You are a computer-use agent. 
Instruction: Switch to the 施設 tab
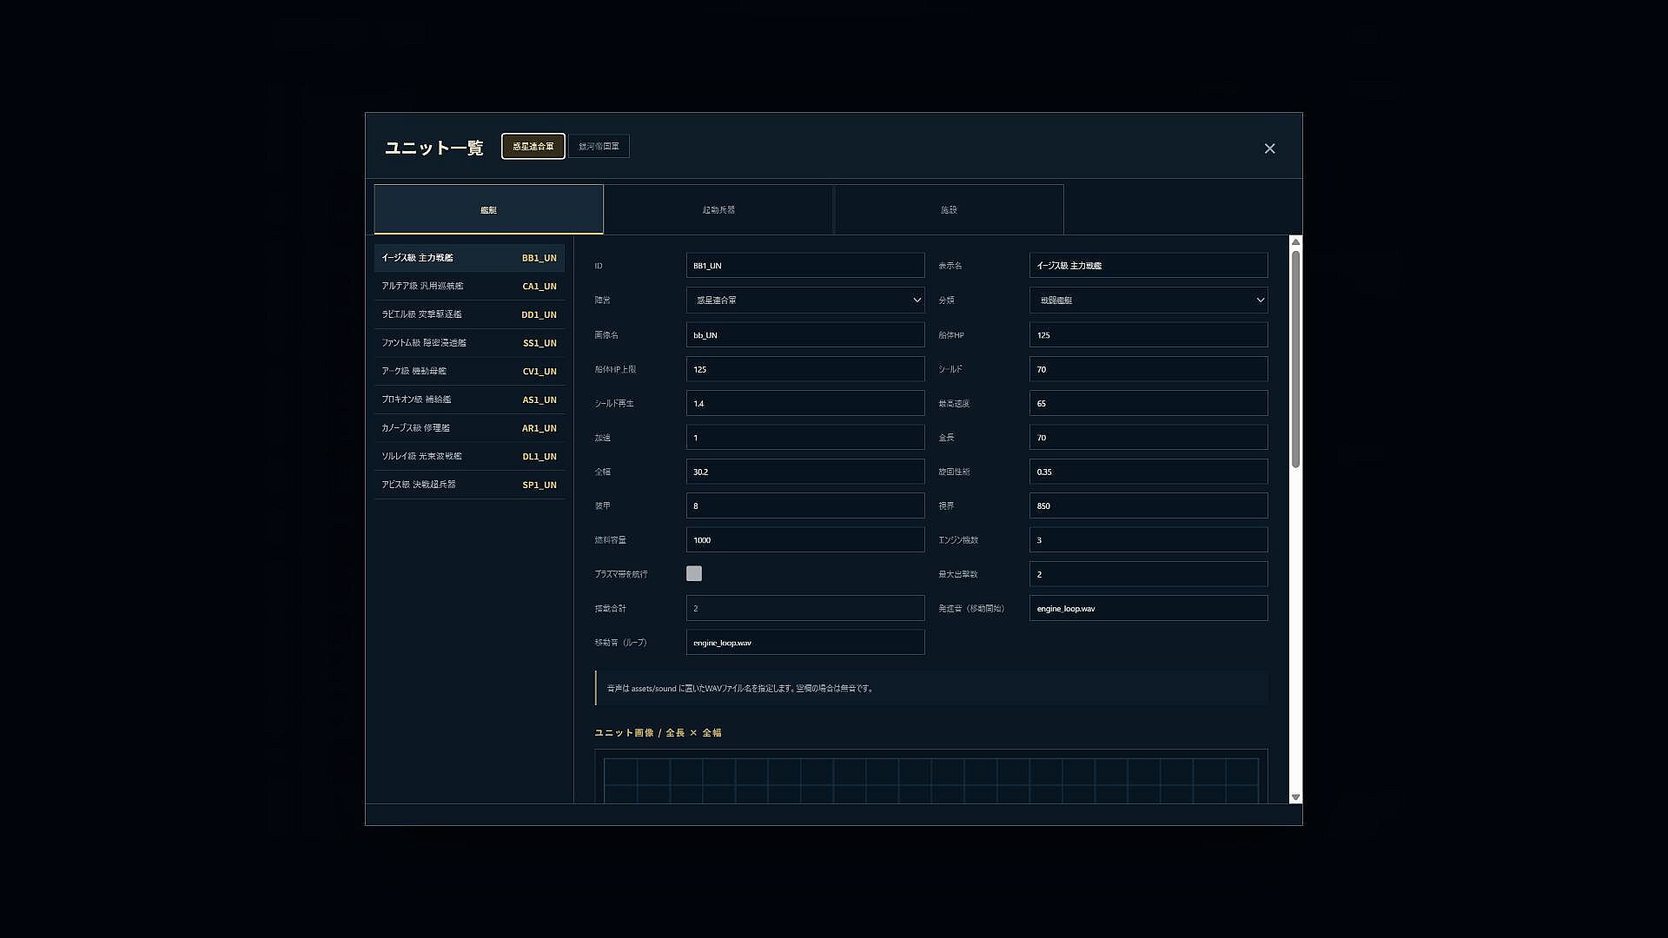tap(949, 209)
